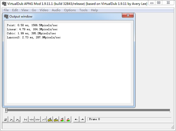Open the Help menu
This screenshot has width=176, height=131.
pyautogui.click(x=94, y=10)
